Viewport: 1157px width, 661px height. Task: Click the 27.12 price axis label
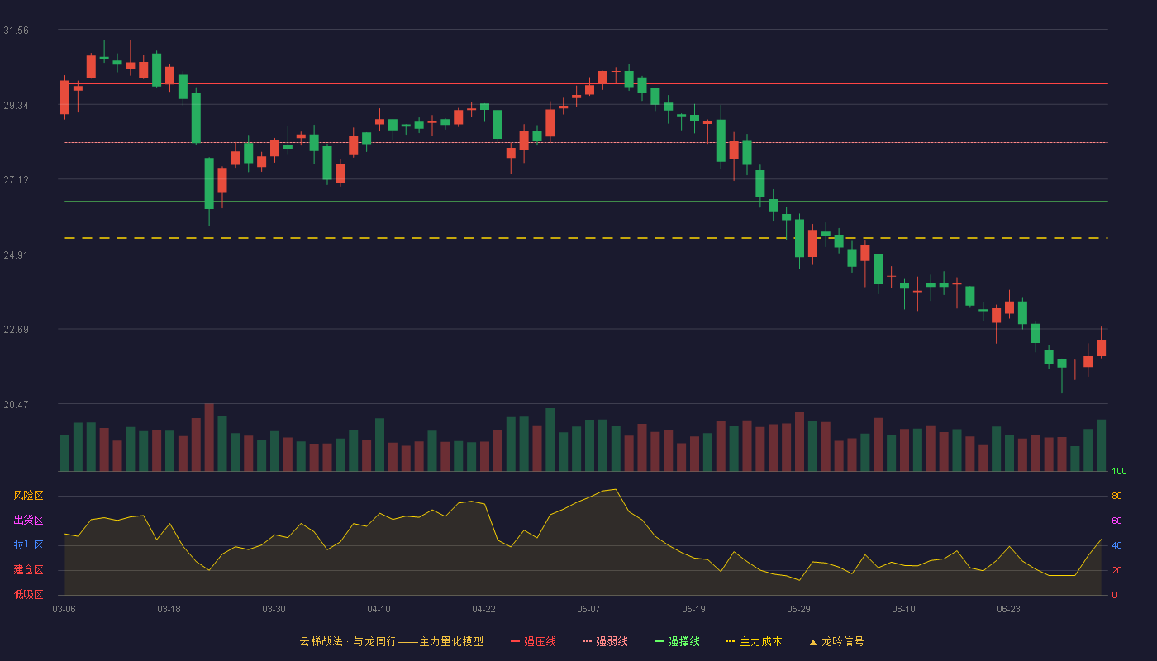[16, 180]
